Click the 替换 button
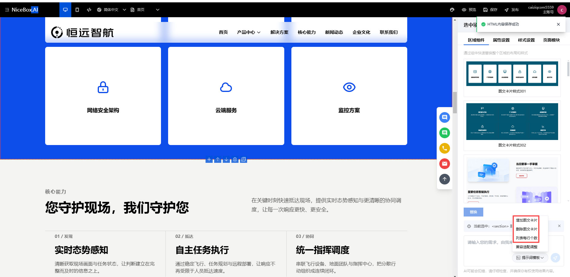Image resolution: width=570 pixels, height=277 pixels. click(x=473, y=212)
